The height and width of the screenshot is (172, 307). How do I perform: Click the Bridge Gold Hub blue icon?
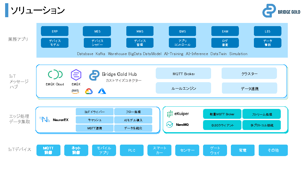94,75
